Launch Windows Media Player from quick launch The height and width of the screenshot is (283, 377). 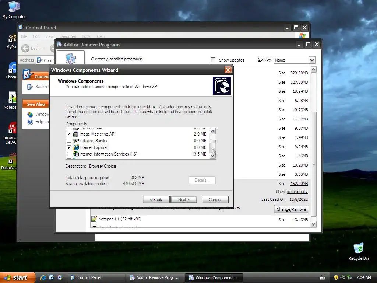(x=60, y=277)
